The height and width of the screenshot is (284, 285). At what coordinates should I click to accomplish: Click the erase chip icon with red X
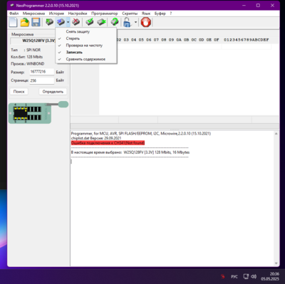tap(76, 22)
